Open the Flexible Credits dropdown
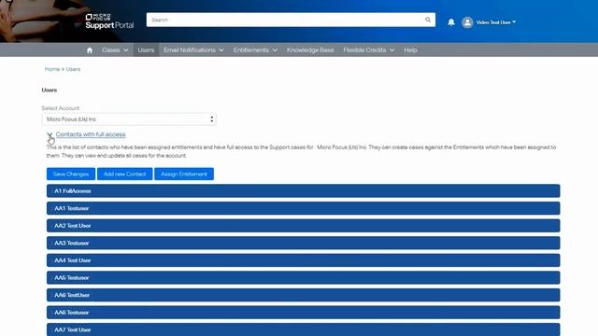This screenshot has height=336, width=598. coord(369,49)
